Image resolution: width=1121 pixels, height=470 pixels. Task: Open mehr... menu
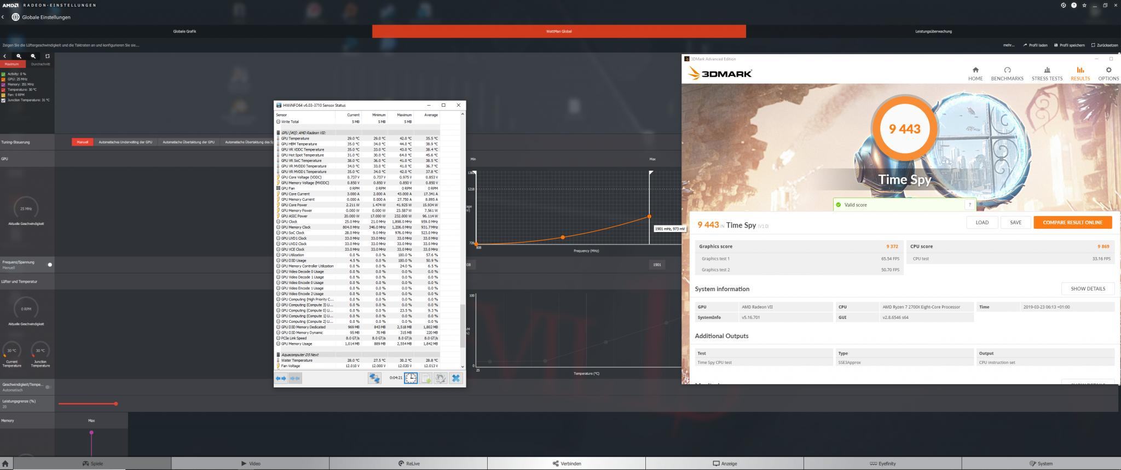1008,45
